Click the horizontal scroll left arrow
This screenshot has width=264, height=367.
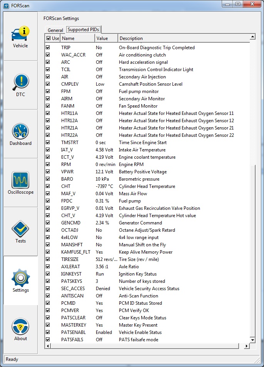pos(48,346)
